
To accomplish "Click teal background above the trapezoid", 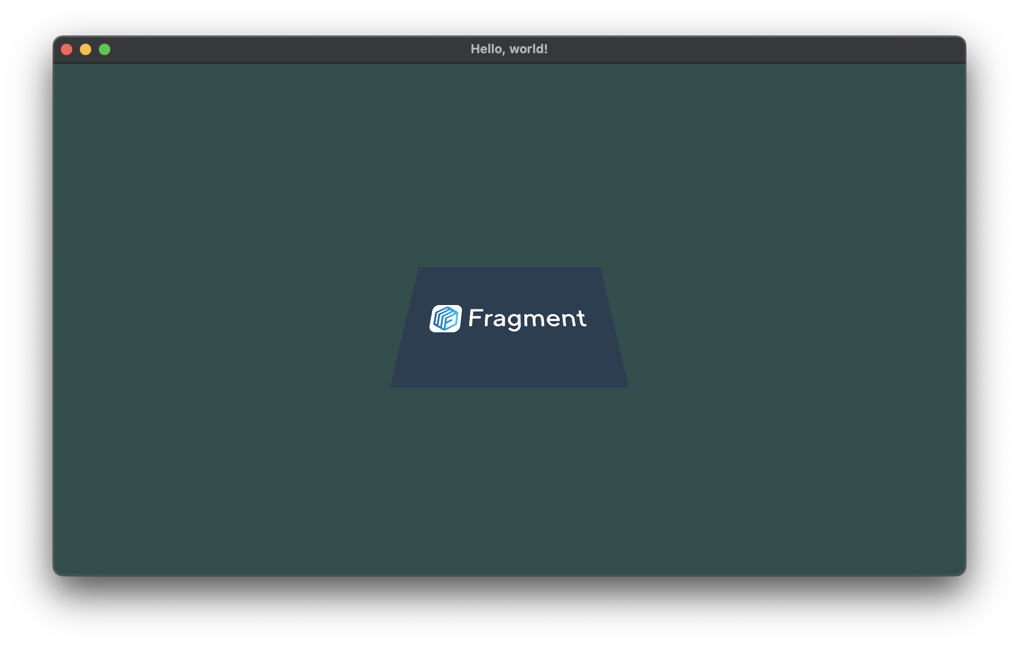I will point(509,166).
